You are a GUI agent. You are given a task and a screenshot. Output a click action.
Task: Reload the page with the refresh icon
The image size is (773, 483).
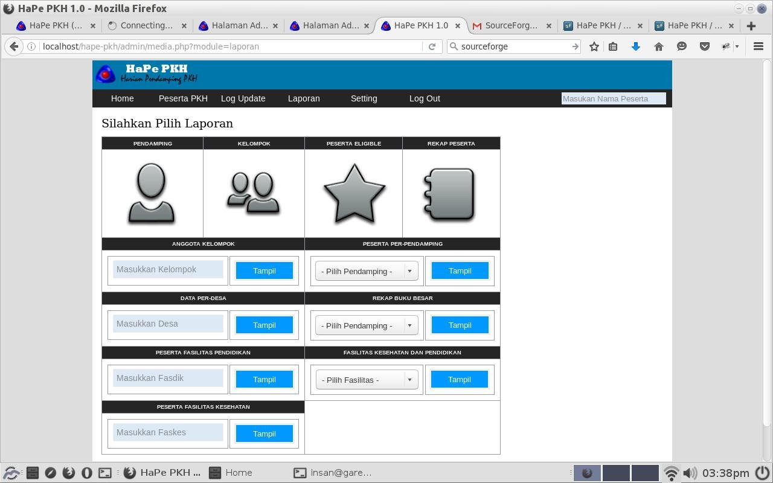coord(432,46)
